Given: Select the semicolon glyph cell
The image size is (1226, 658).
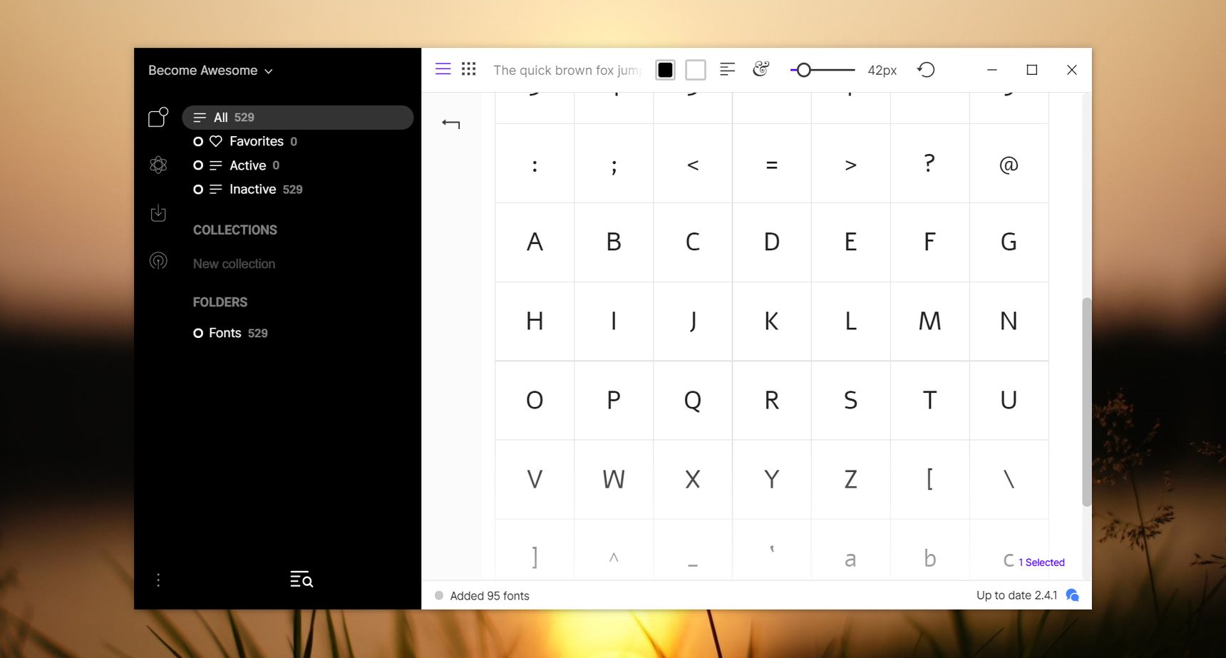Looking at the screenshot, I should click(614, 164).
